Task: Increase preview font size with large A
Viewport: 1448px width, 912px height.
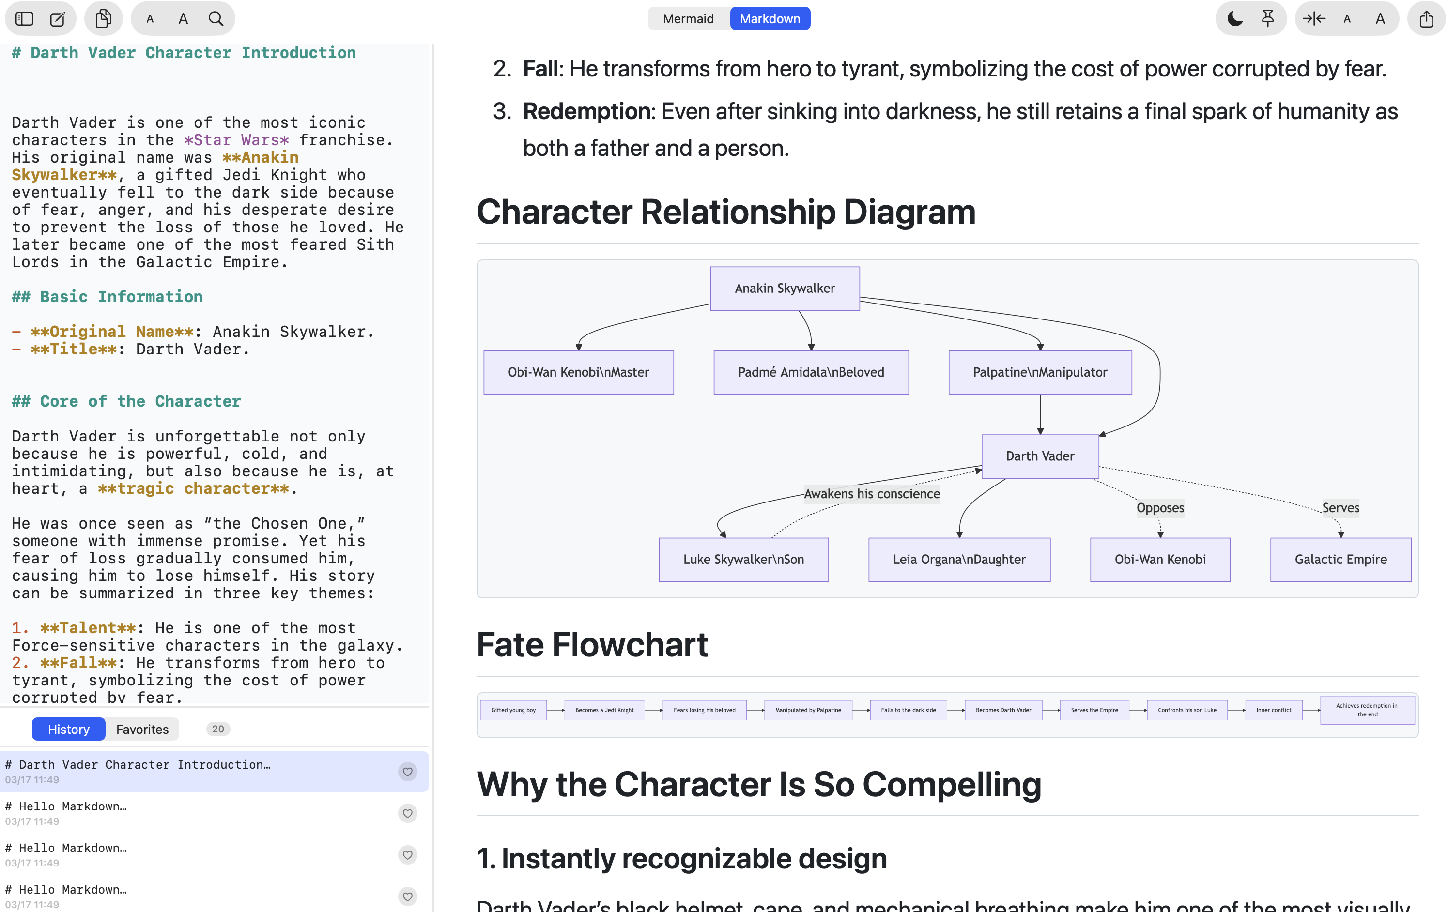Action: tap(1381, 18)
